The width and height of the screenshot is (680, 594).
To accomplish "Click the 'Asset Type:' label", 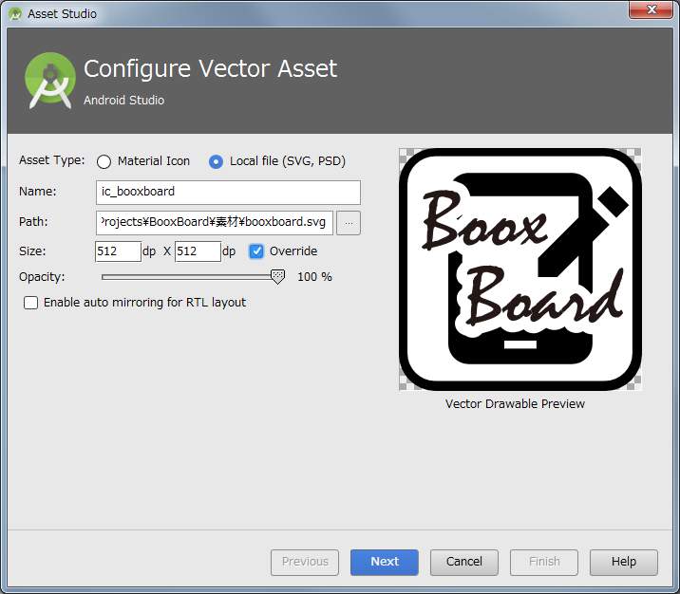I will point(52,160).
